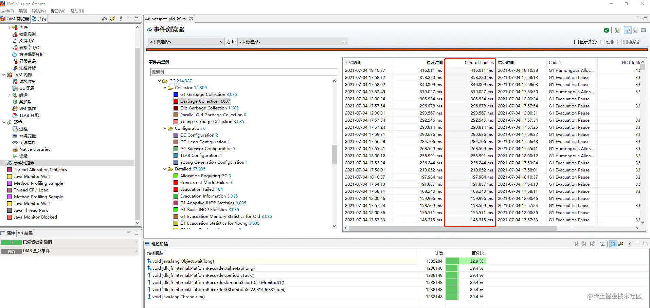This screenshot has height=308, width=650.
Task: Collapse the Configuration folder
Action: [165, 128]
